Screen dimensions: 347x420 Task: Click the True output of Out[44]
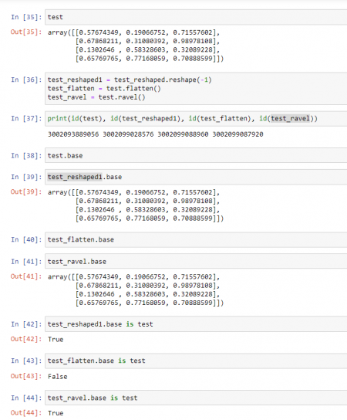point(56,413)
